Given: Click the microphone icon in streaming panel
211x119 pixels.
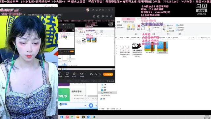Looking at the screenshot, I should (74, 73).
